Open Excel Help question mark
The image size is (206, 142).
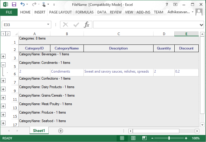tap(167, 4)
